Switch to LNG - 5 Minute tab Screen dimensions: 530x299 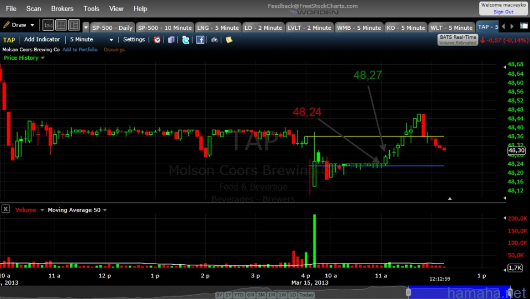[218, 28]
